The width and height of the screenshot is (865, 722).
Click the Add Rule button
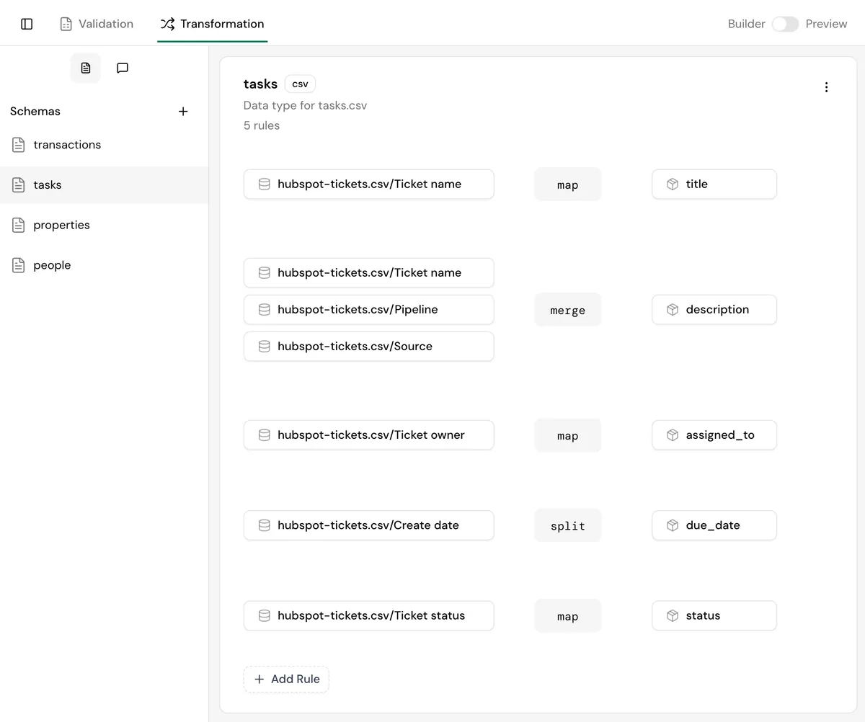tap(286, 679)
